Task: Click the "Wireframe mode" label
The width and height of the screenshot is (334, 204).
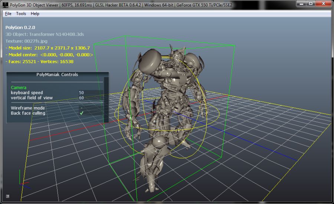Action: pyautogui.click(x=28, y=108)
